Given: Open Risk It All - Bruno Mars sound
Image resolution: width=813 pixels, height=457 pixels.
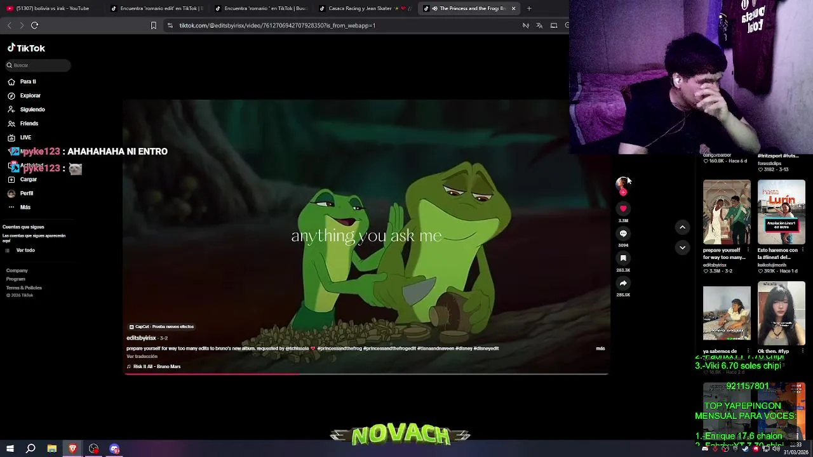Looking at the screenshot, I should (157, 367).
